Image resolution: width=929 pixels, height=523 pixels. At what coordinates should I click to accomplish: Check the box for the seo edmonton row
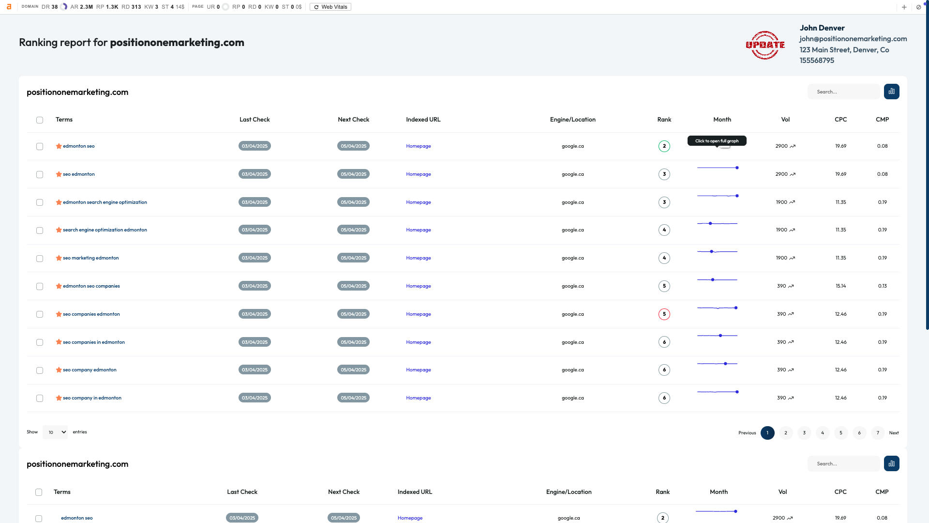[x=40, y=174]
